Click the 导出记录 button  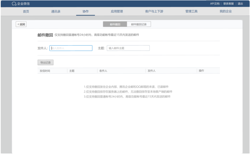45,62
